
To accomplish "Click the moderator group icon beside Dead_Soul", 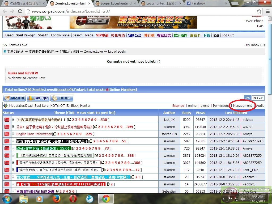I will [5, 105].
